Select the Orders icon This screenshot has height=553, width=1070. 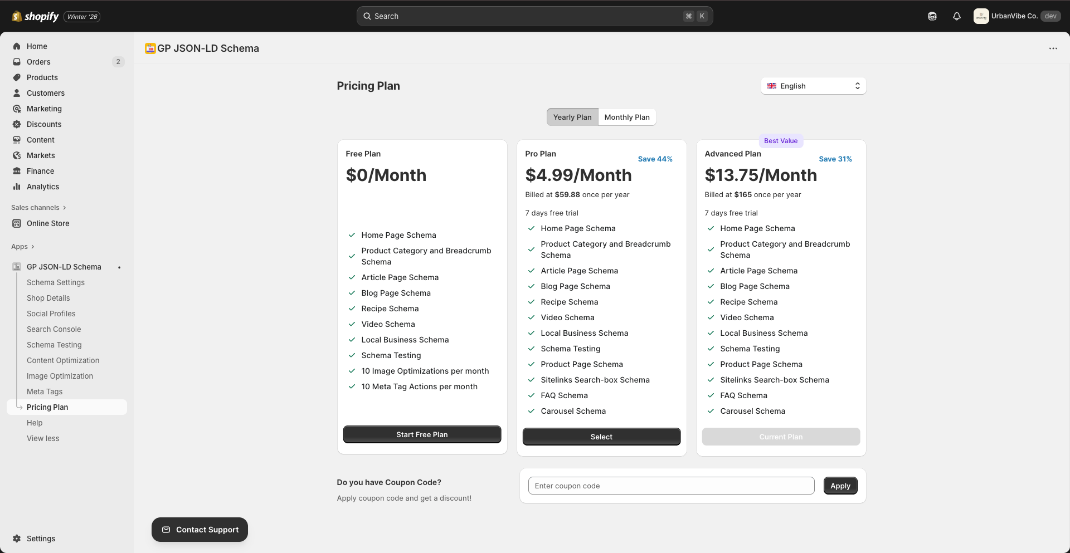point(17,62)
